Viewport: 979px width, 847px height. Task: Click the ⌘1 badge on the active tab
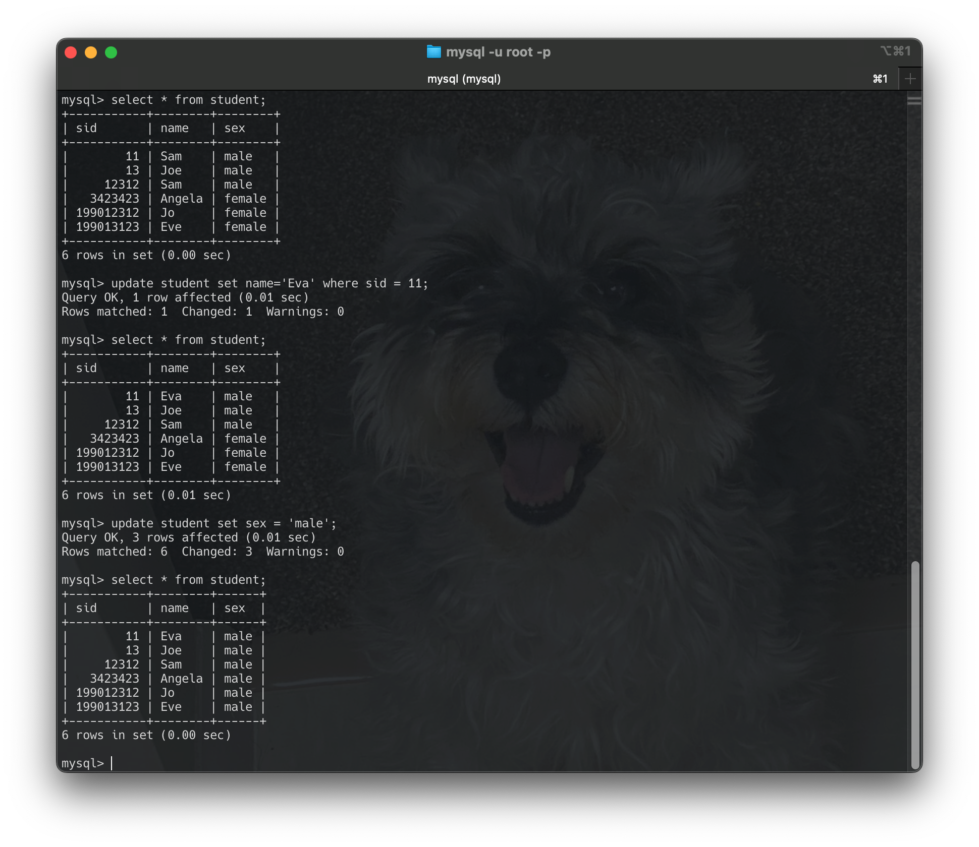pyautogui.click(x=880, y=79)
